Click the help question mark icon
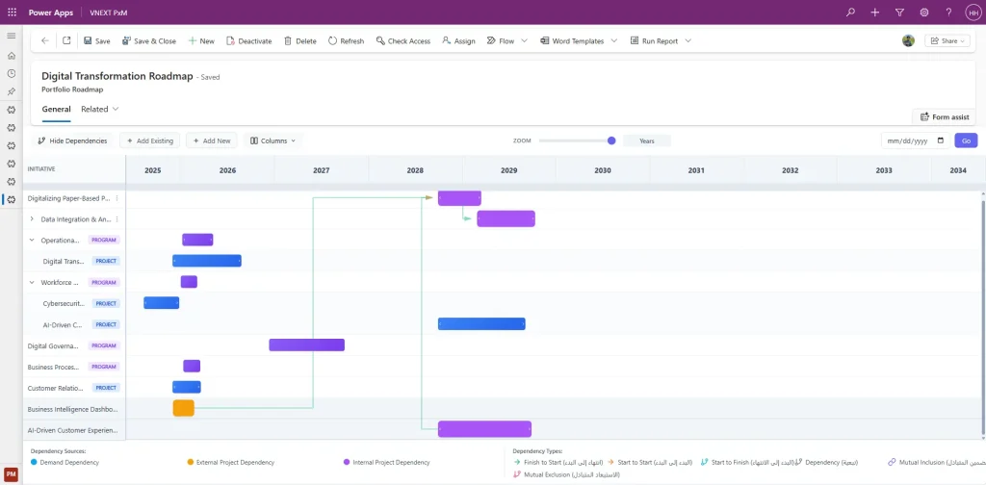Viewport: 986px width, 485px height. pos(948,13)
